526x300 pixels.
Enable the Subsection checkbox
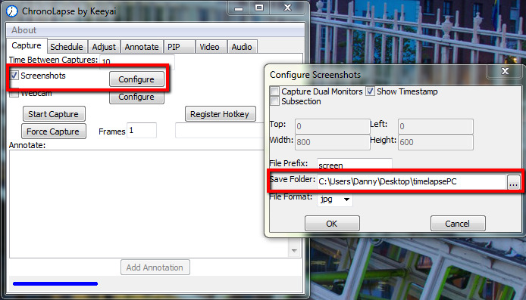(274, 101)
